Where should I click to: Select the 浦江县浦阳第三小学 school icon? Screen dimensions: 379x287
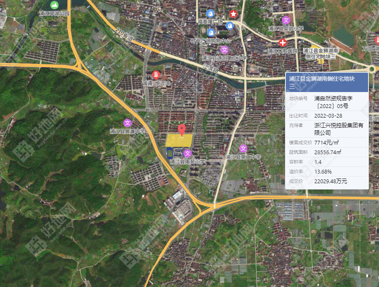click(x=224, y=50)
